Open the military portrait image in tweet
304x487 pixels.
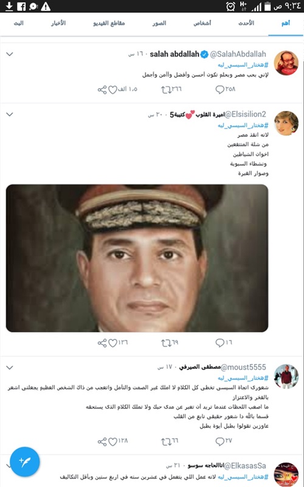[137, 258]
